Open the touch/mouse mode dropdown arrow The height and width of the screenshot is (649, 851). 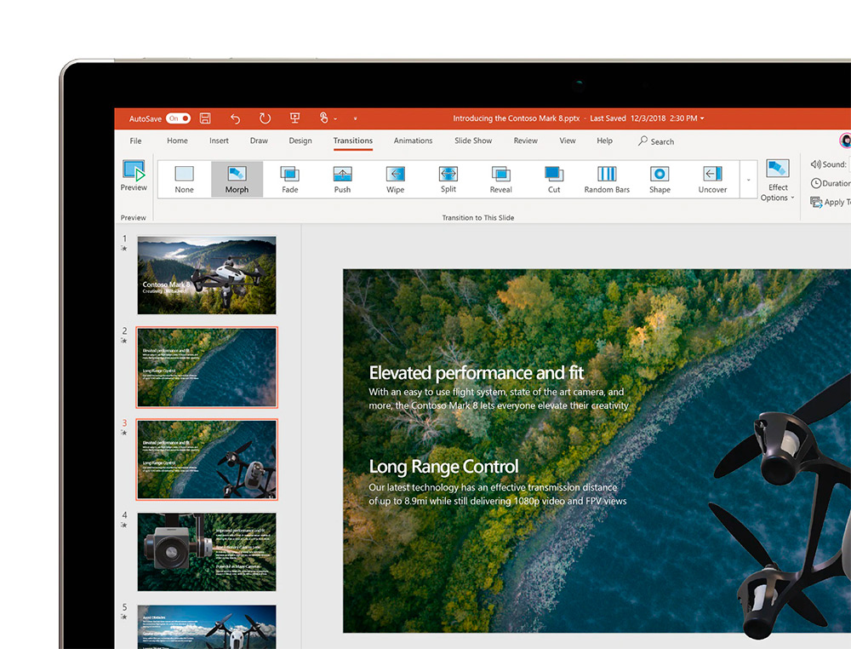[335, 118]
